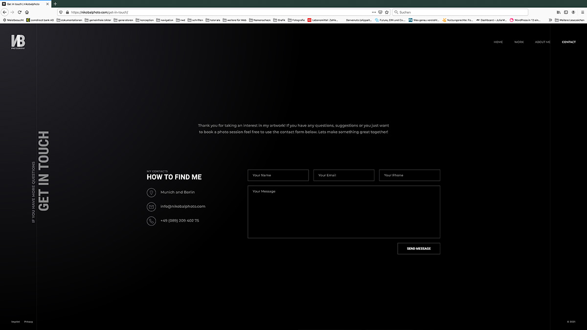Click into the Your Message text area

point(343,212)
